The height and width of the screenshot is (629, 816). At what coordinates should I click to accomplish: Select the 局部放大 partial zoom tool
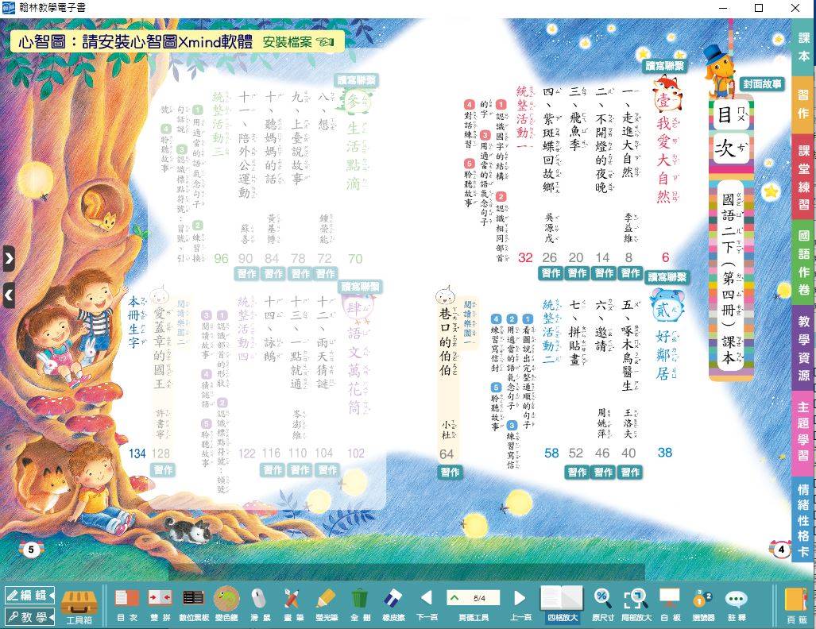pos(636,605)
